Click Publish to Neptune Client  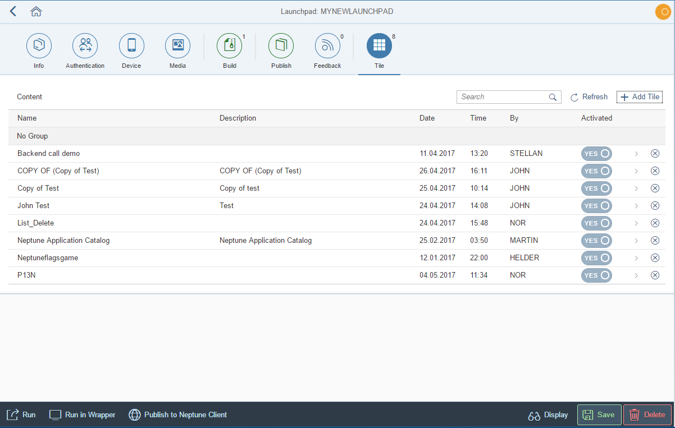[178, 415]
